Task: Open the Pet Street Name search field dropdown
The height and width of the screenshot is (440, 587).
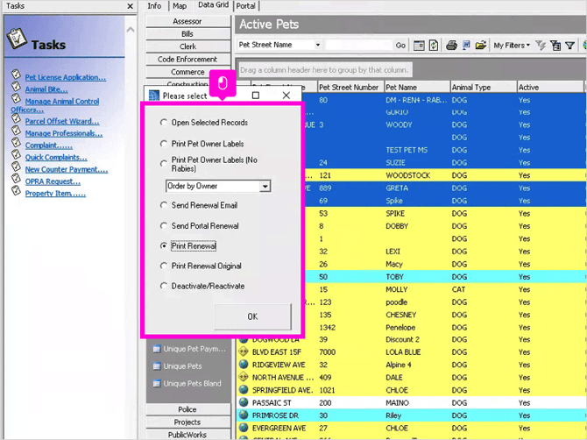Action: point(317,45)
